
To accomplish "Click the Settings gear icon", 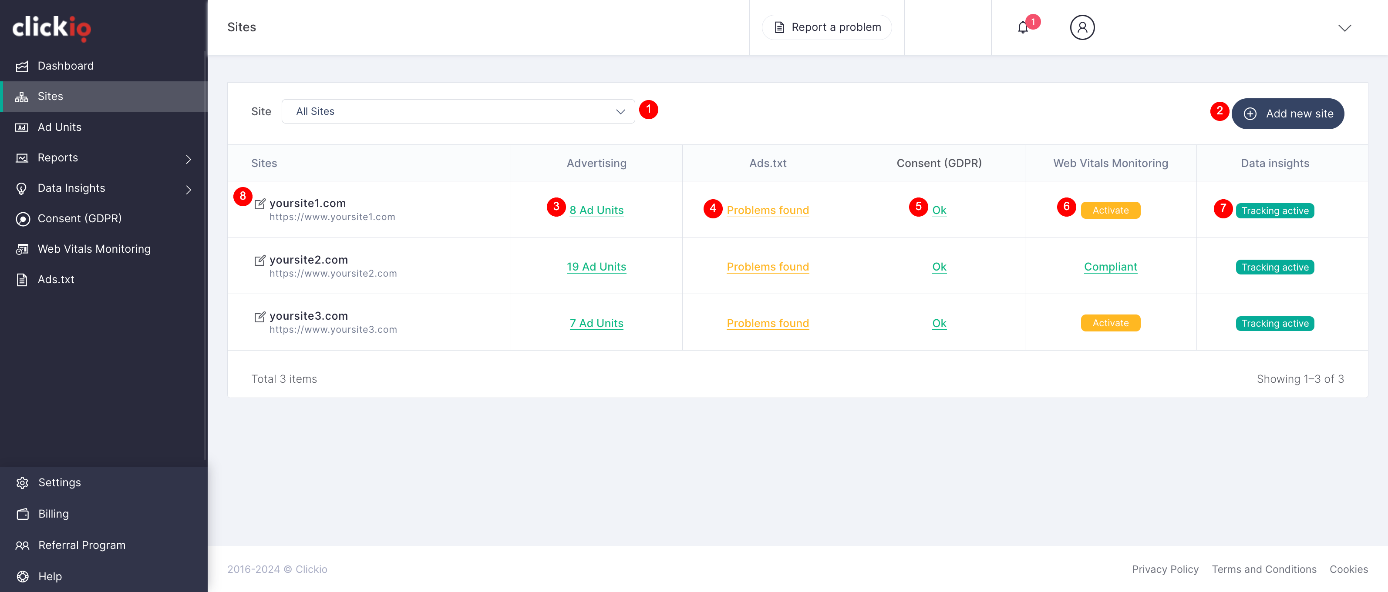I will click(x=22, y=483).
